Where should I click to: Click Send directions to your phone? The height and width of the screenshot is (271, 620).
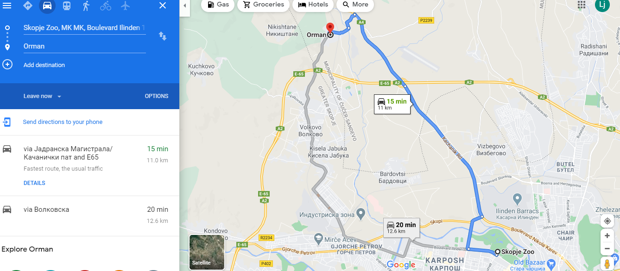coord(63,122)
